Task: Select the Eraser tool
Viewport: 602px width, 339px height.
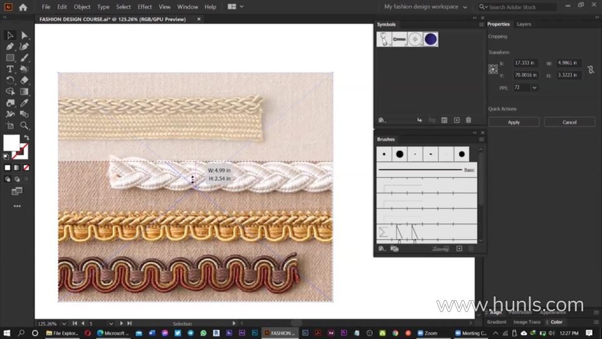Action: point(24,80)
